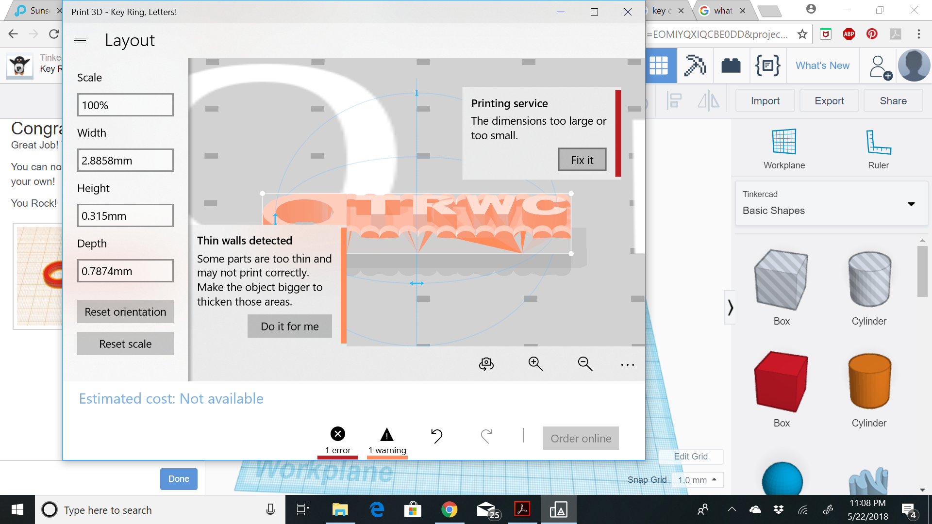The height and width of the screenshot is (524, 932).
Task: Click the taskbar search box
Action: coord(160,509)
